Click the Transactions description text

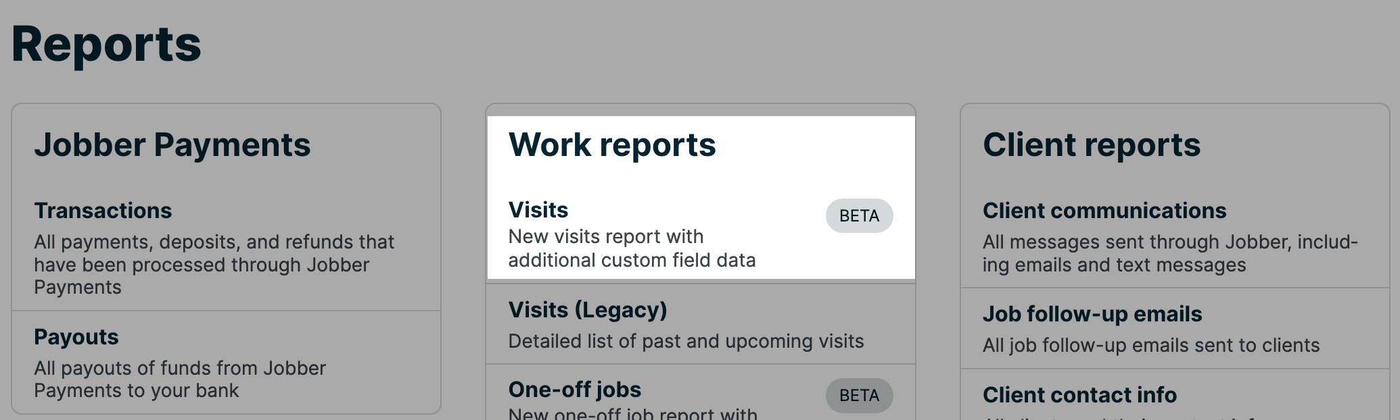(x=214, y=264)
